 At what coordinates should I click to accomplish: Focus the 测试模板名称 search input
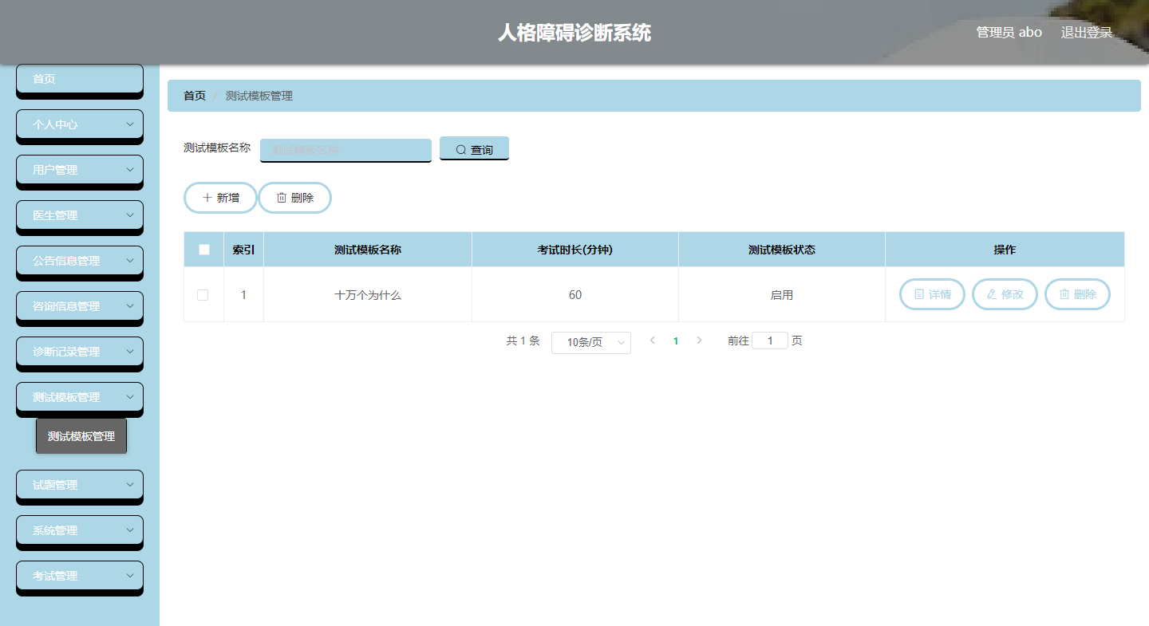345,150
